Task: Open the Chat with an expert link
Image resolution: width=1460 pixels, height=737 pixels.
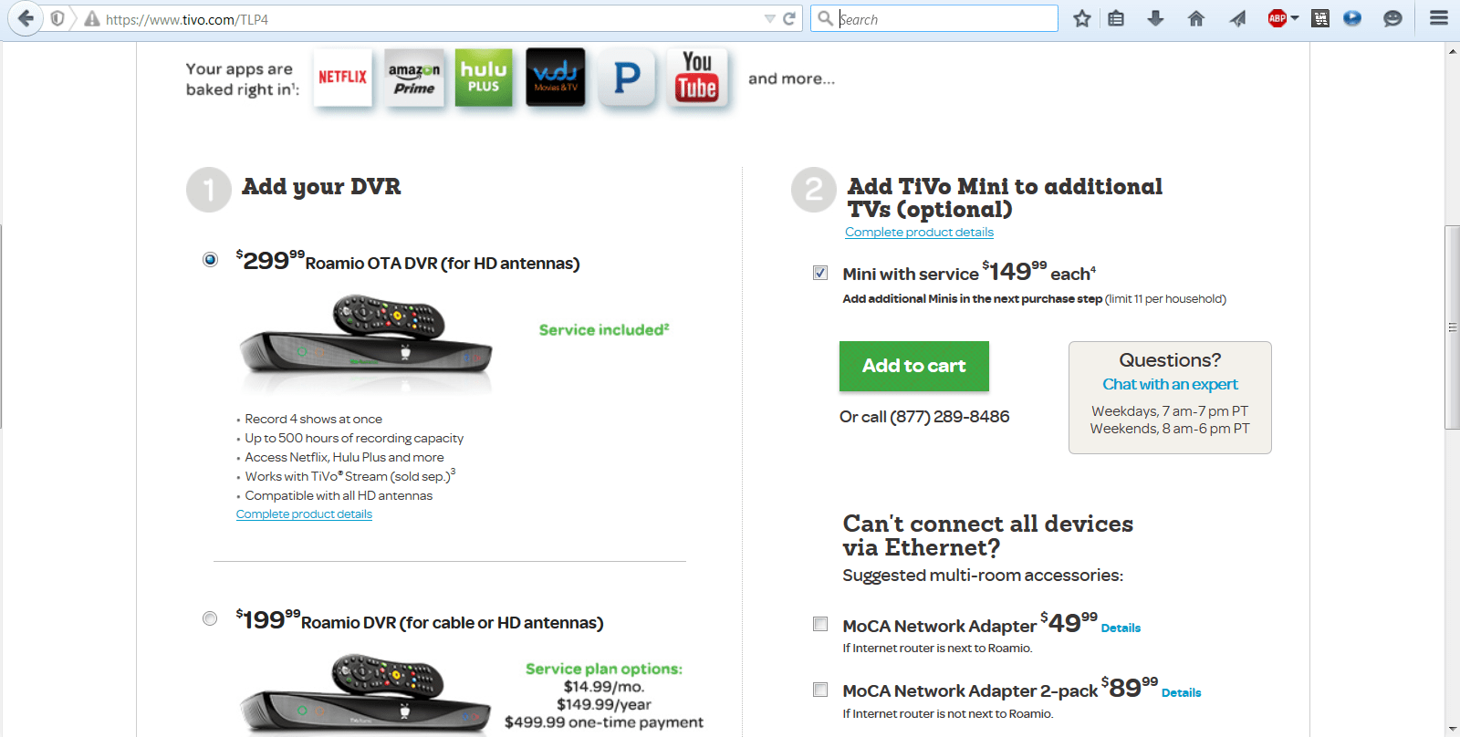Action: point(1170,385)
